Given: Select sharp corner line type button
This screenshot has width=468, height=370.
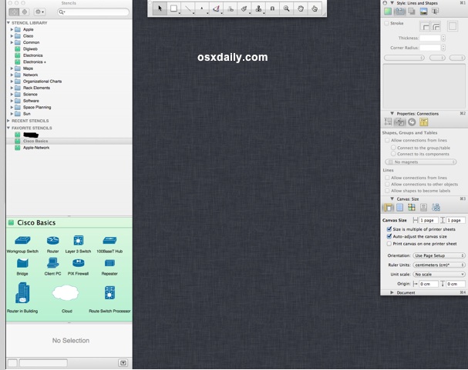Looking at the screenshot, I should [425, 26].
